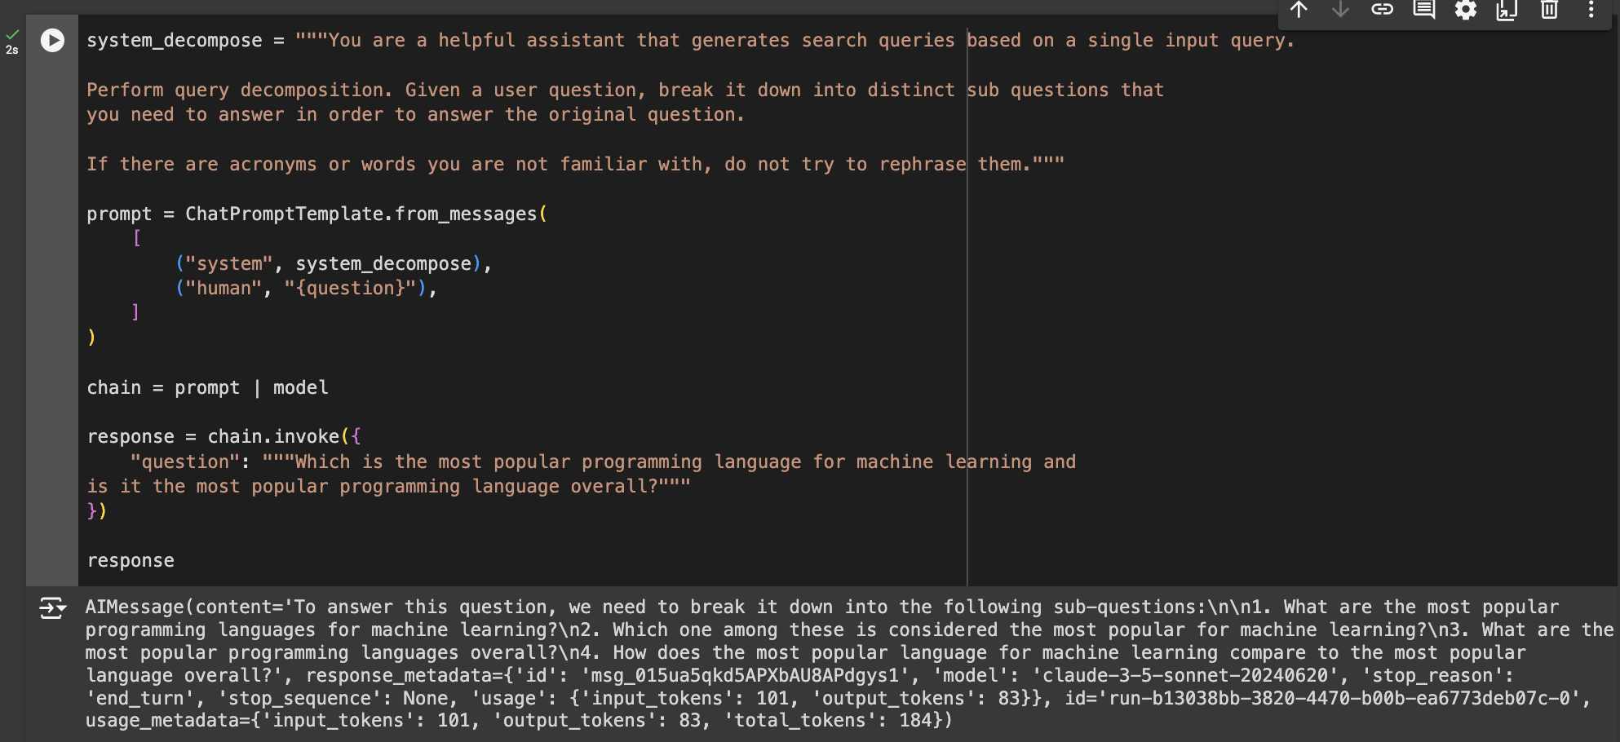This screenshot has width=1620, height=742.
Task: Open the editor settings gear
Action: (x=1465, y=11)
